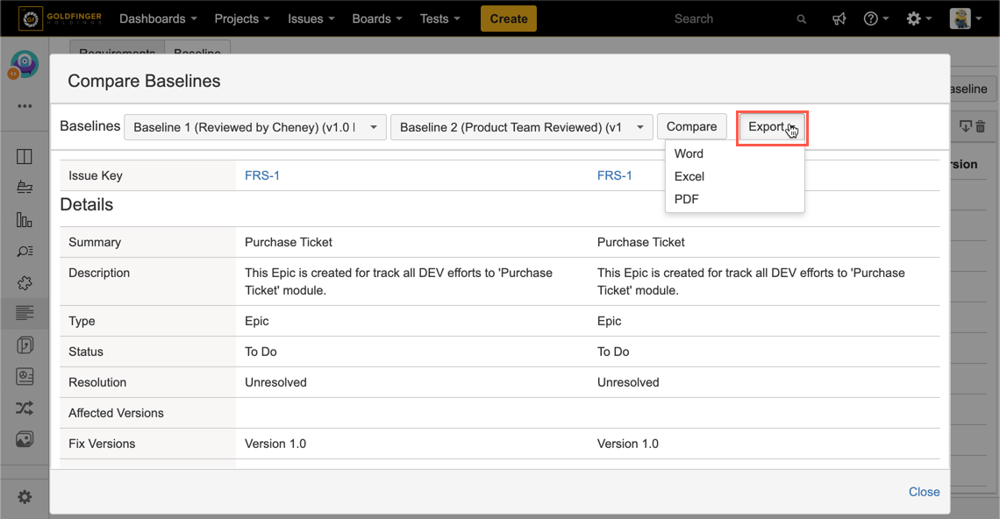Image resolution: width=1000 pixels, height=519 pixels.
Task: Click the trash delete icon at right
Action: point(981,126)
